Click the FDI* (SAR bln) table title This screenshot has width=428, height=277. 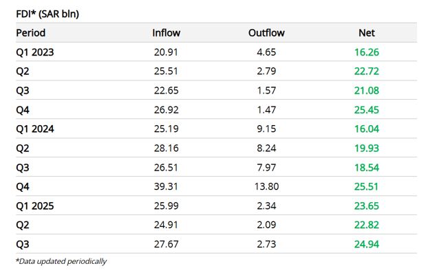pyautogui.click(x=47, y=13)
